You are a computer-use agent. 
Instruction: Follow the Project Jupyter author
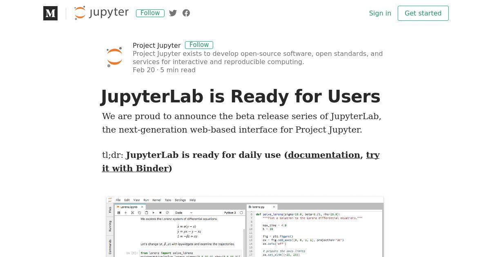(199, 45)
